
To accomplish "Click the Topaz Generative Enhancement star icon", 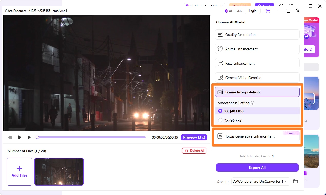I will pyautogui.click(x=220, y=136).
